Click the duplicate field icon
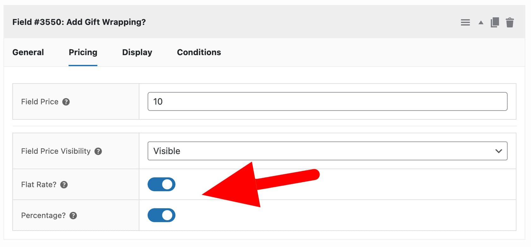The width and height of the screenshot is (531, 247). click(x=495, y=22)
